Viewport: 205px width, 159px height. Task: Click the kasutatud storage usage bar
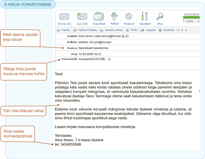coord(191,17)
